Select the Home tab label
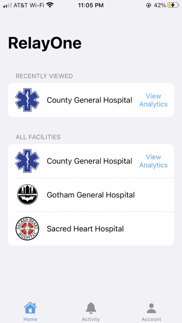This screenshot has height=323, width=182. [x=30, y=319]
